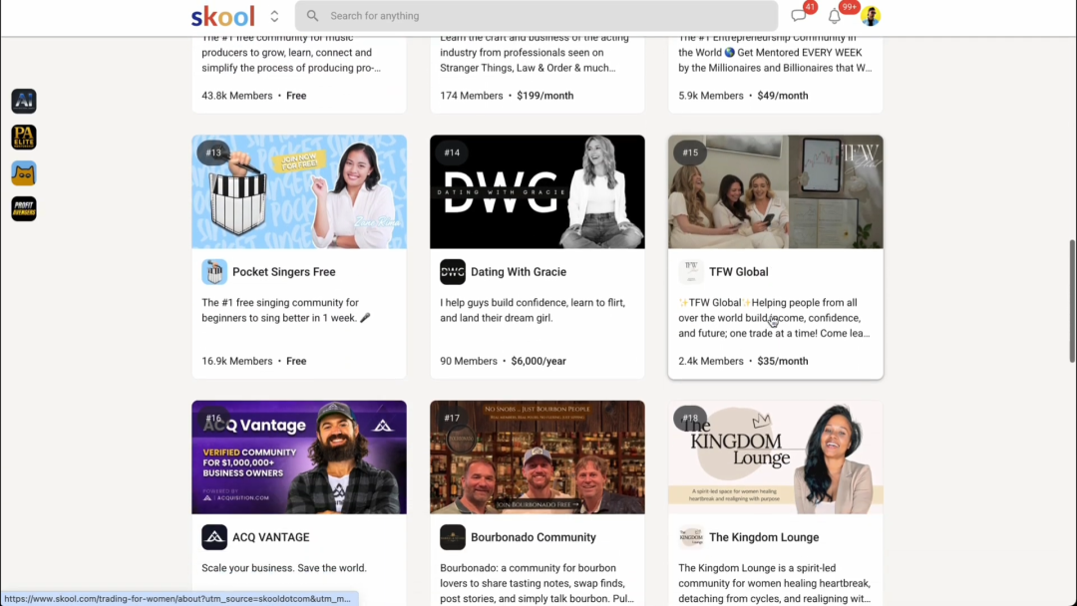Open the Dating With Gracie title
This screenshot has width=1077, height=606.
click(519, 272)
